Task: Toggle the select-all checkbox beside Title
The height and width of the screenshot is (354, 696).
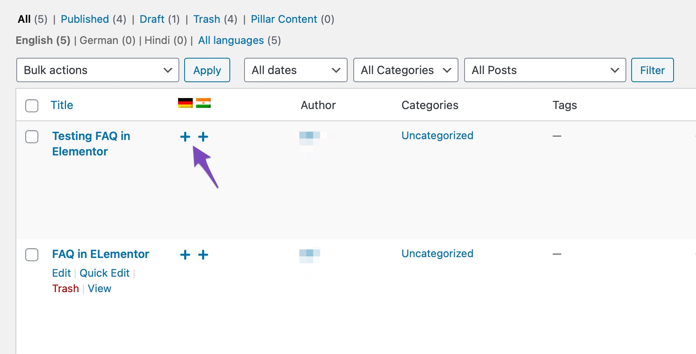Action: point(32,105)
